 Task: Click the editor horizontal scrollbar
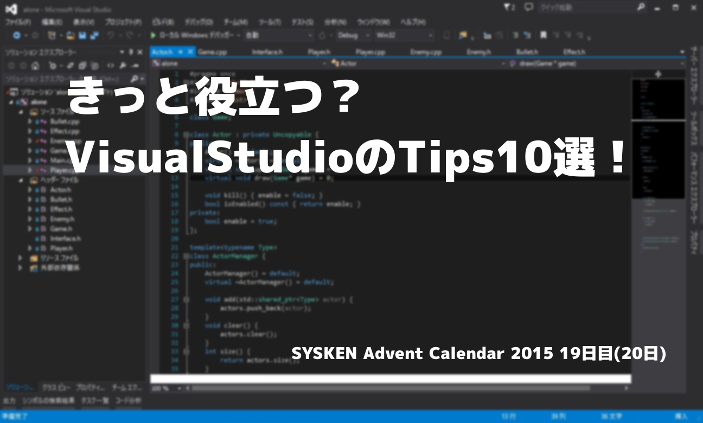pyautogui.click(x=390, y=388)
